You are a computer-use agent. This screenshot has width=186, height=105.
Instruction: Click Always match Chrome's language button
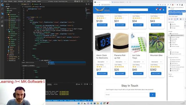177,11
